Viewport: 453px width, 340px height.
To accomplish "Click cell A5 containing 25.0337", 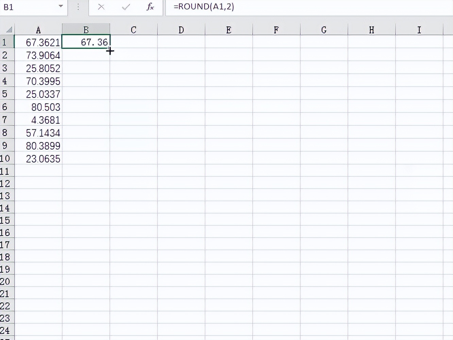I will pyautogui.click(x=38, y=93).
